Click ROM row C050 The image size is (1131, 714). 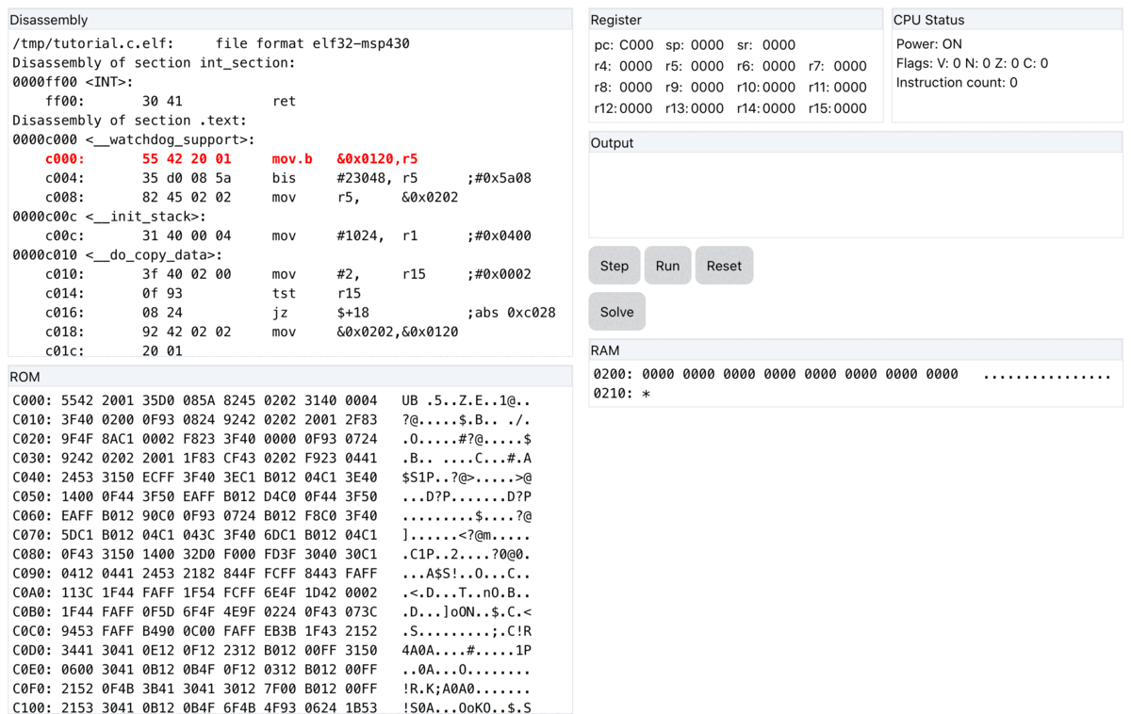coord(272,496)
